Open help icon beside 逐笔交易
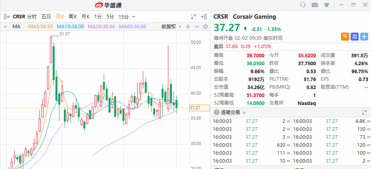Viewport: 371px width, 169px height. click(216, 113)
